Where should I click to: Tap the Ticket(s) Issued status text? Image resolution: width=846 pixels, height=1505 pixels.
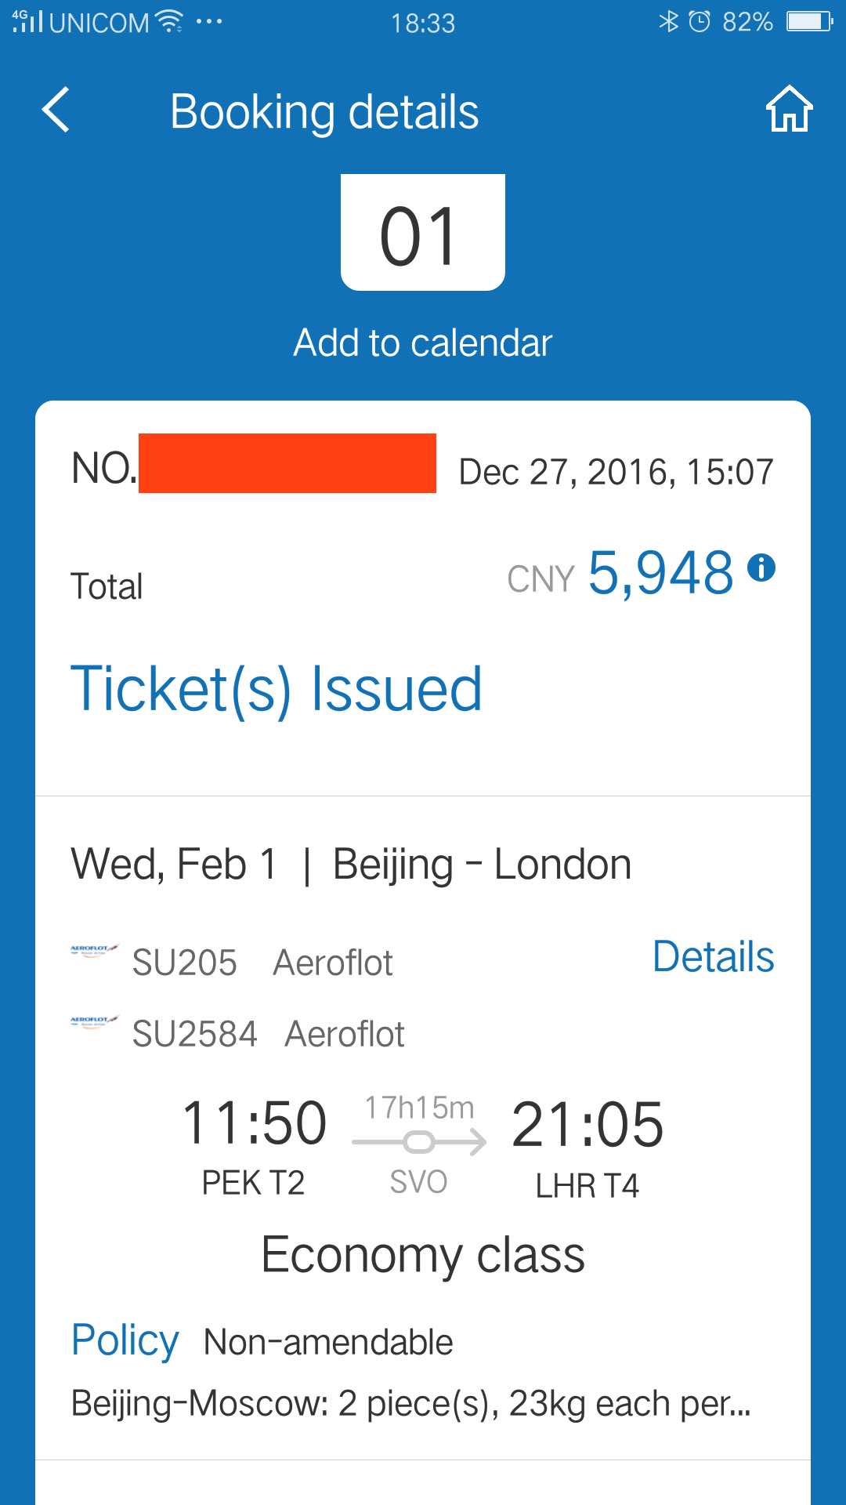pyautogui.click(x=276, y=688)
